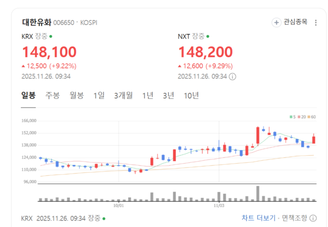Image resolution: width=328 pixels, height=227 pixels.
Task: Click the NXT price 148,200
Action: click(206, 52)
